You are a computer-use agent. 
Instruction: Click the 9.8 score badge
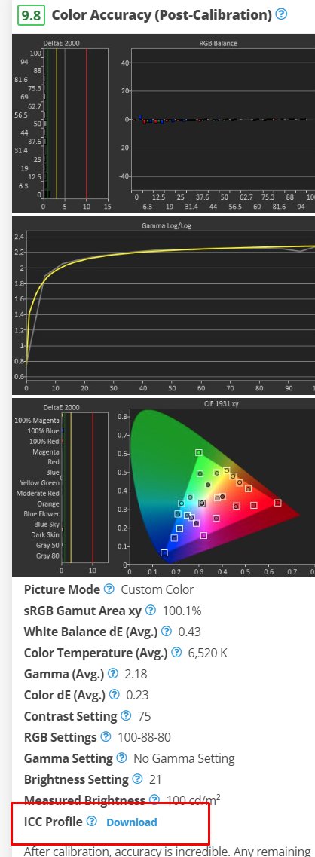coord(31,15)
